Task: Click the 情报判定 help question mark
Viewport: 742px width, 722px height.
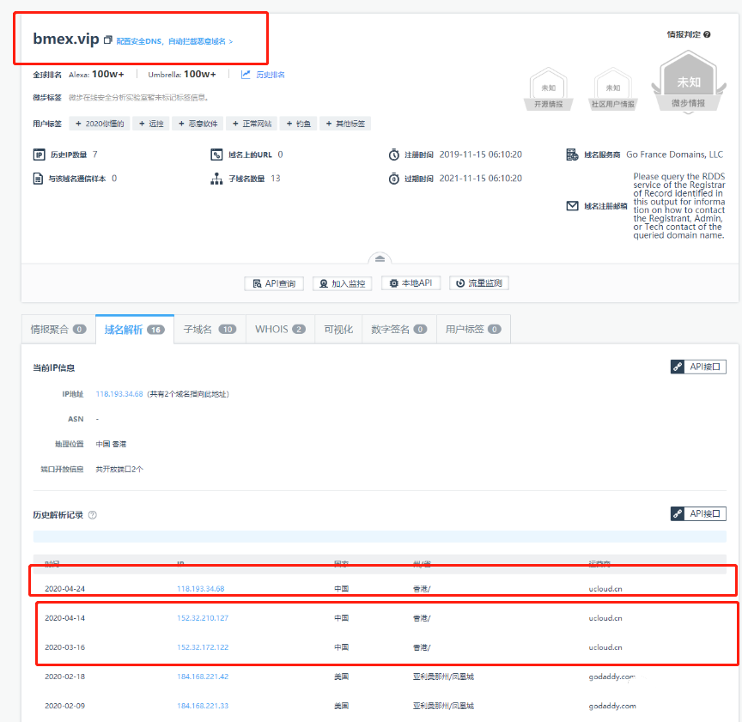Action: [x=707, y=35]
